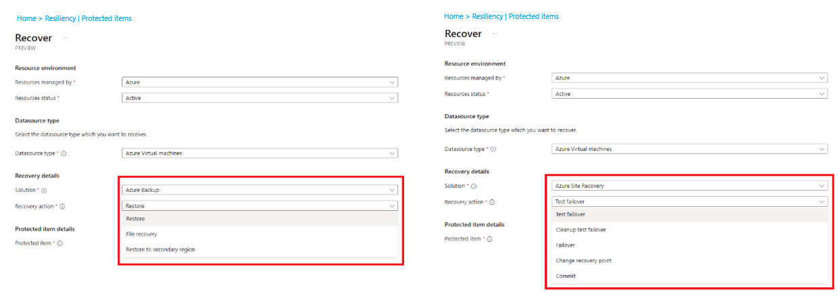This screenshot has height=296, width=838.
Task: Open the Solution dropdown showing Azure Backup
Action: click(x=260, y=190)
